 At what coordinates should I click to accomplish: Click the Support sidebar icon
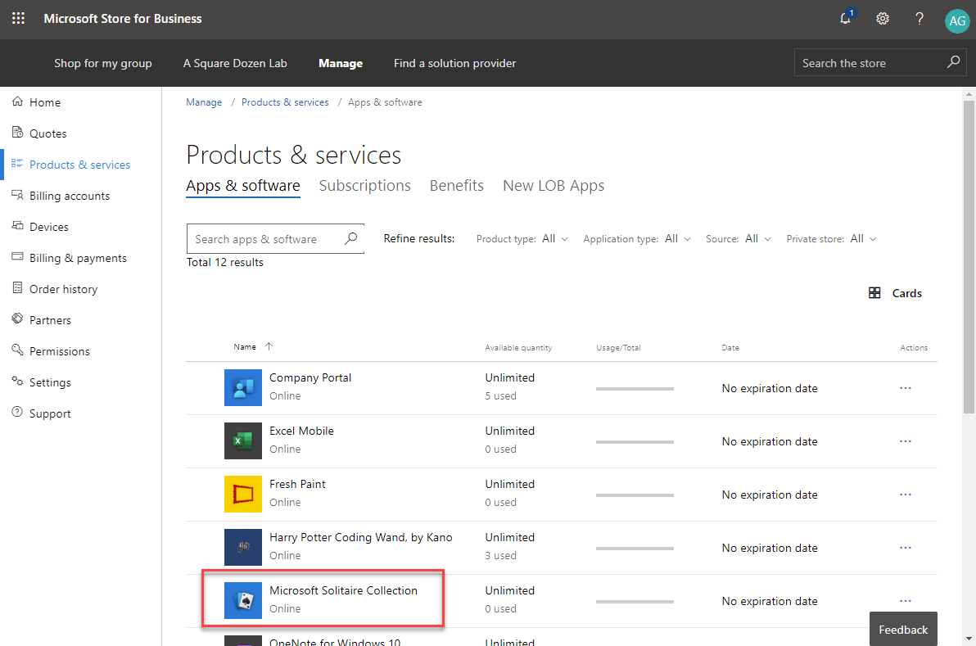pos(17,412)
